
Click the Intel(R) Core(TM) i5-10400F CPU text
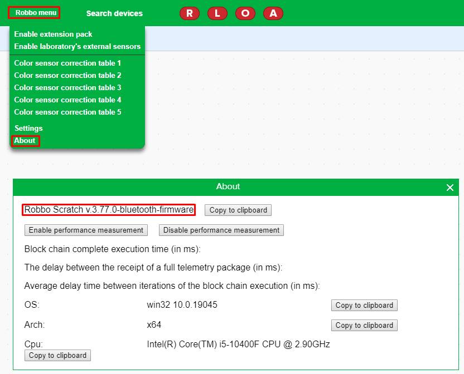238,345
